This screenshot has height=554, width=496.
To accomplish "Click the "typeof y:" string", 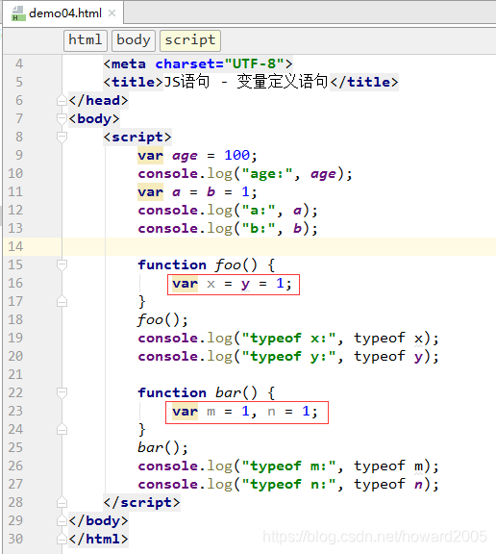I will 288,357.
